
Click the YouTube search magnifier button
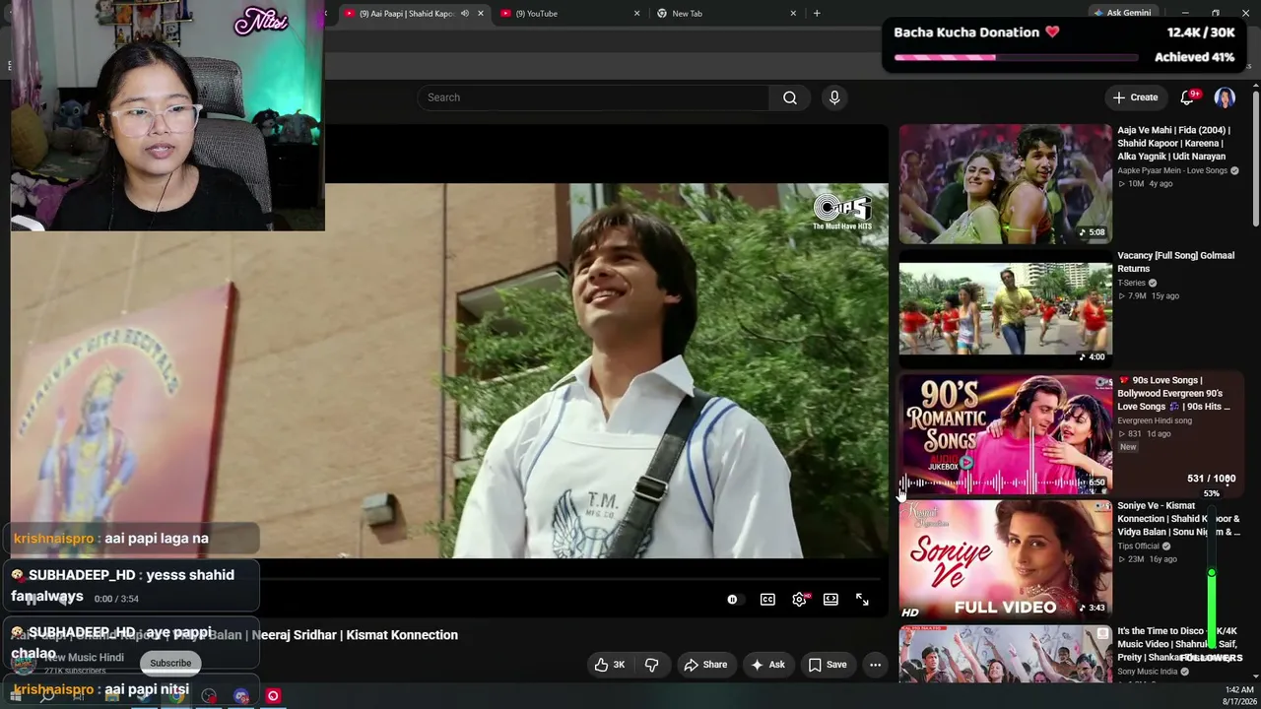(790, 97)
